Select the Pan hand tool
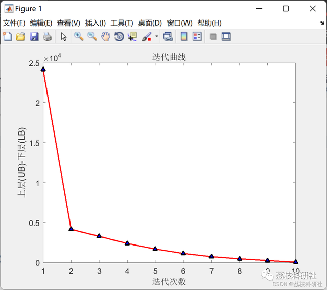The image size is (327, 290). click(106, 36)
